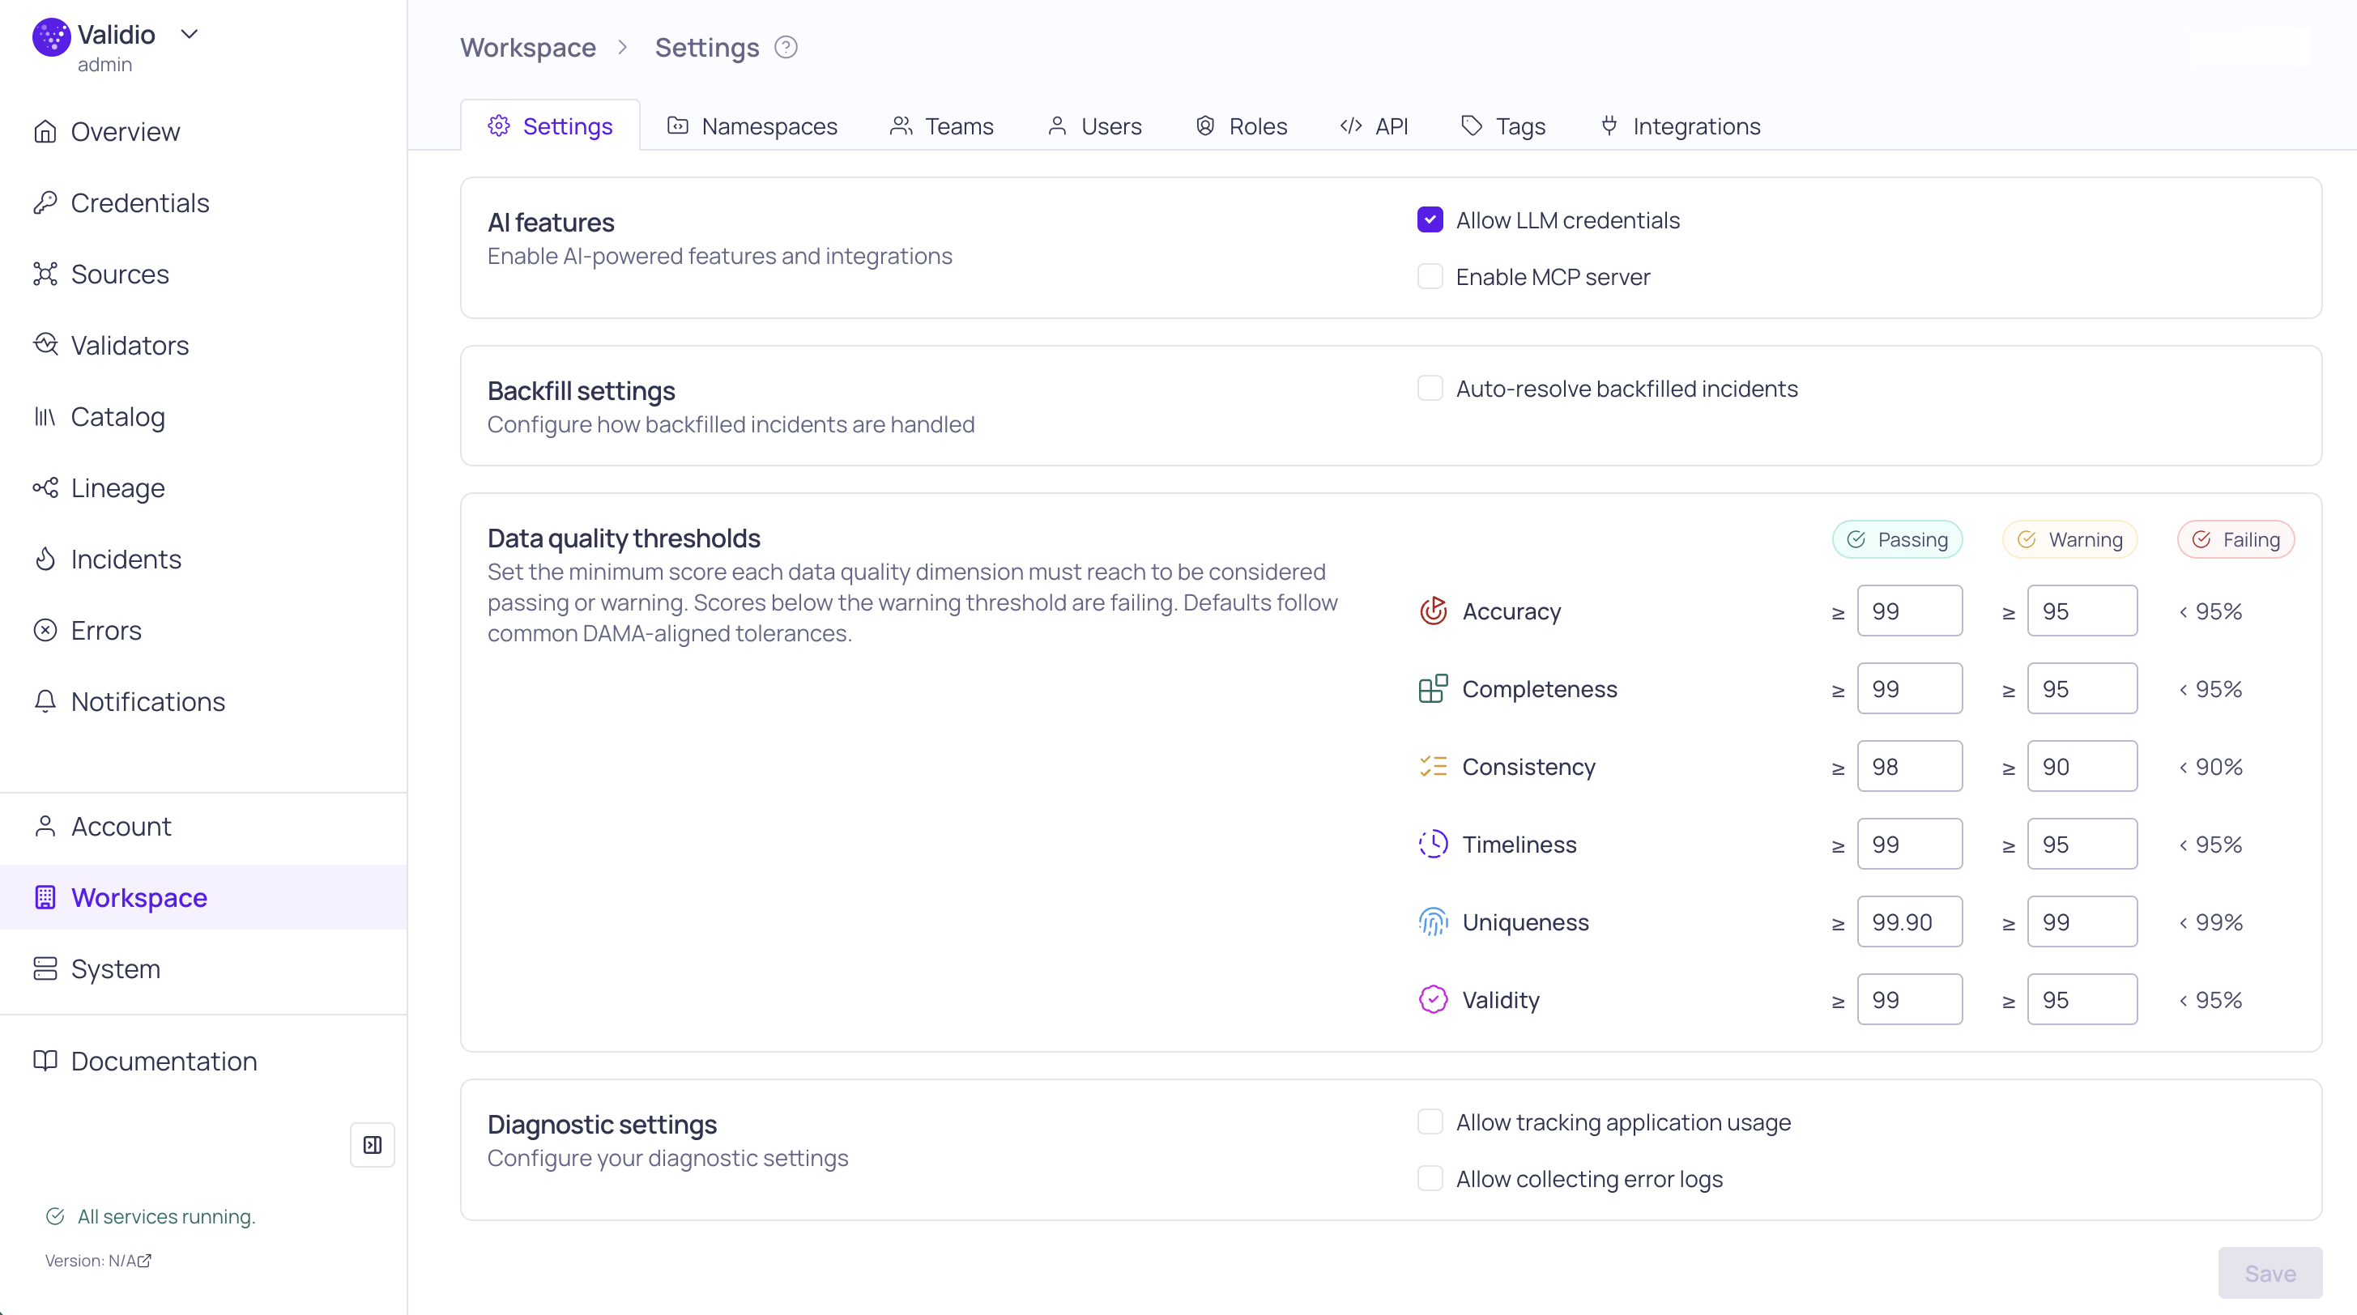The height and width of the screenshot is (1315, 2357).
Task: Edit the Uniqueness passing threshold 99.90 field
Action: pyautogui.click(x=1910, y=921)
